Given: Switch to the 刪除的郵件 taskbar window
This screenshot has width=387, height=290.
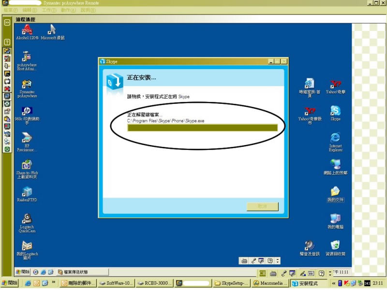Looking at the screenshot, I should click(x=78, y=283).
